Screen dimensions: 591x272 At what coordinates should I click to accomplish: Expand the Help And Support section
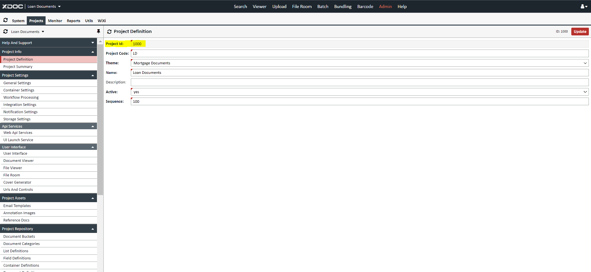point(93,43)
